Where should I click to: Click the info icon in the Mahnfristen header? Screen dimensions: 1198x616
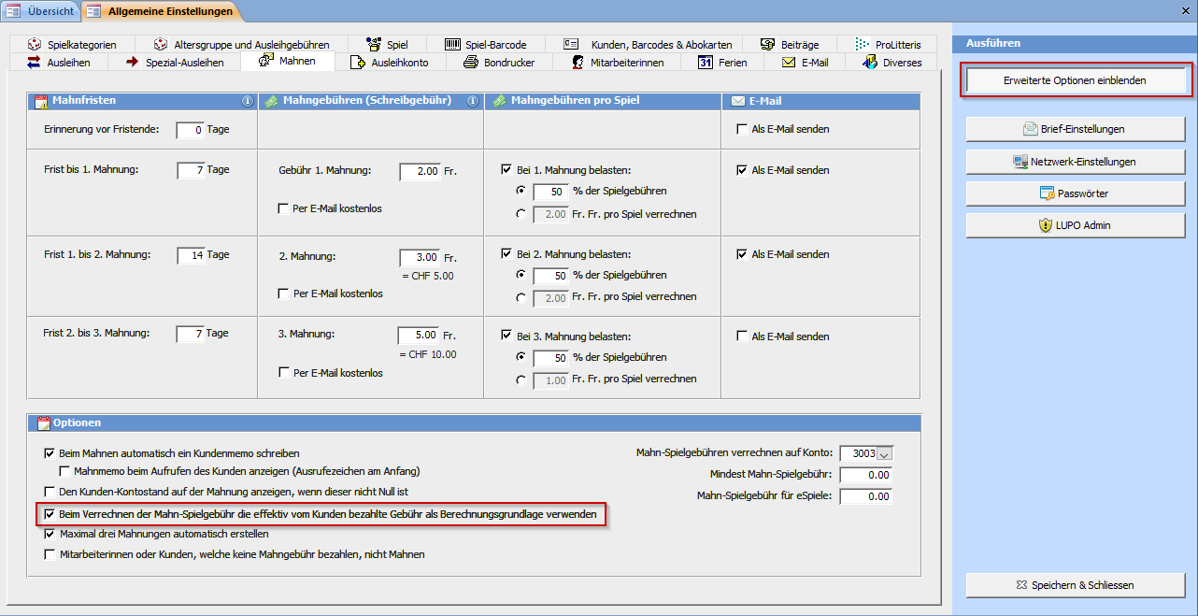[248, 101]
